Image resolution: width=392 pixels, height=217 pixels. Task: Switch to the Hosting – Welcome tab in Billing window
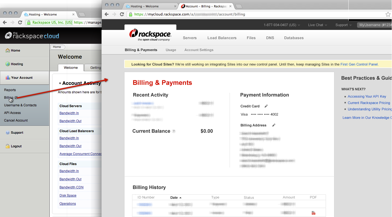(x=151, y=6)
